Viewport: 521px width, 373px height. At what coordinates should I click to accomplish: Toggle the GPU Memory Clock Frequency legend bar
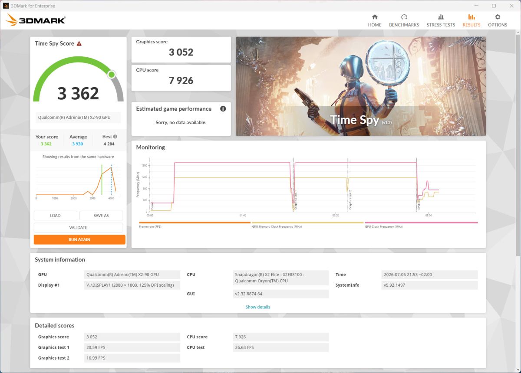point(307,223)
